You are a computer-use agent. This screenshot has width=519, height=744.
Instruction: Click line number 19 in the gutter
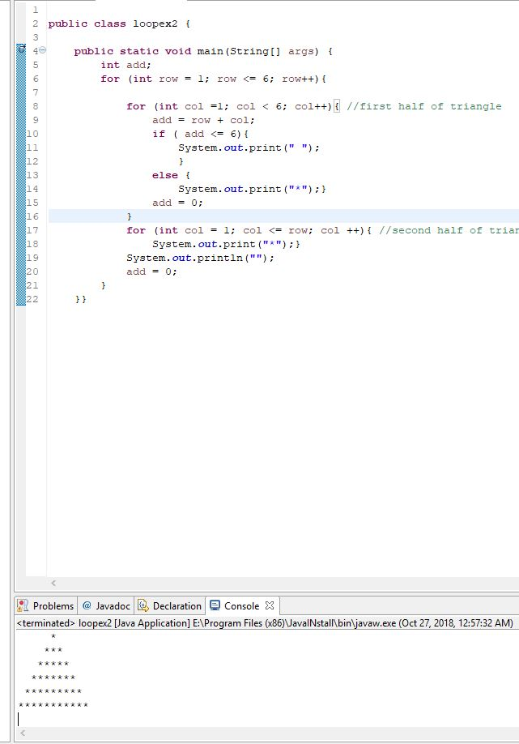tap(32, 258)
